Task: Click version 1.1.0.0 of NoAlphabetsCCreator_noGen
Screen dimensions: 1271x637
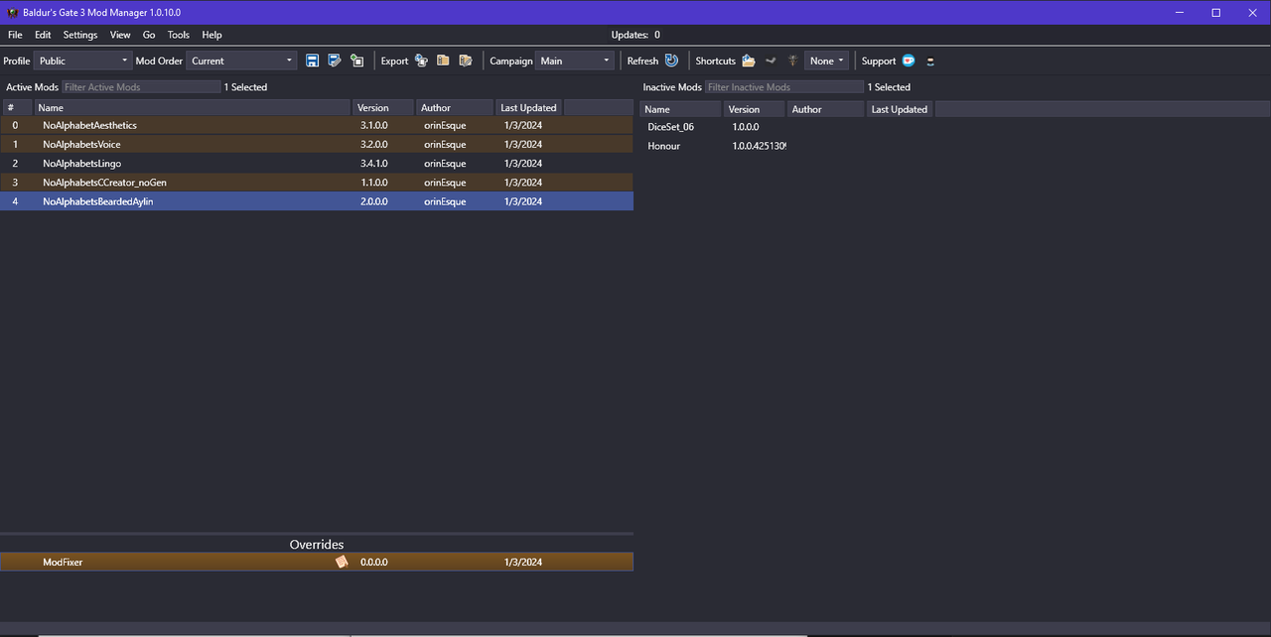Action: click(x=374, y=183)
